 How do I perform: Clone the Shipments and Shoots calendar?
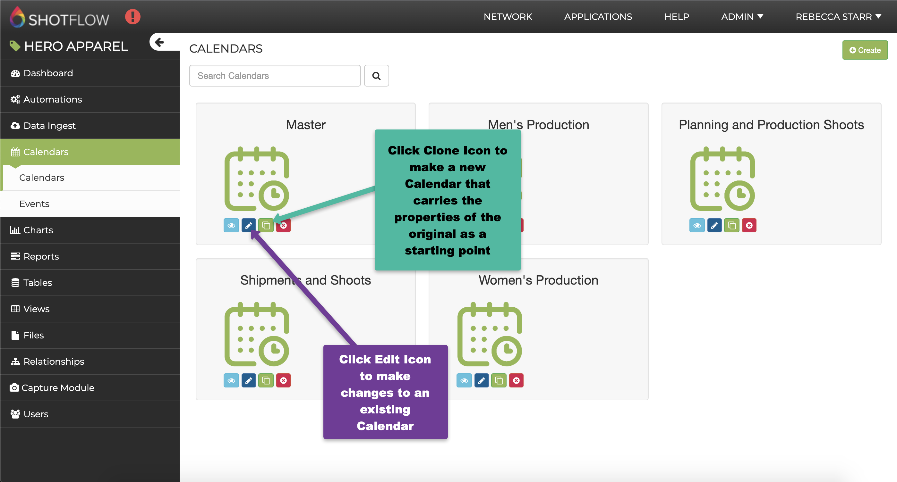coord(266,381)
